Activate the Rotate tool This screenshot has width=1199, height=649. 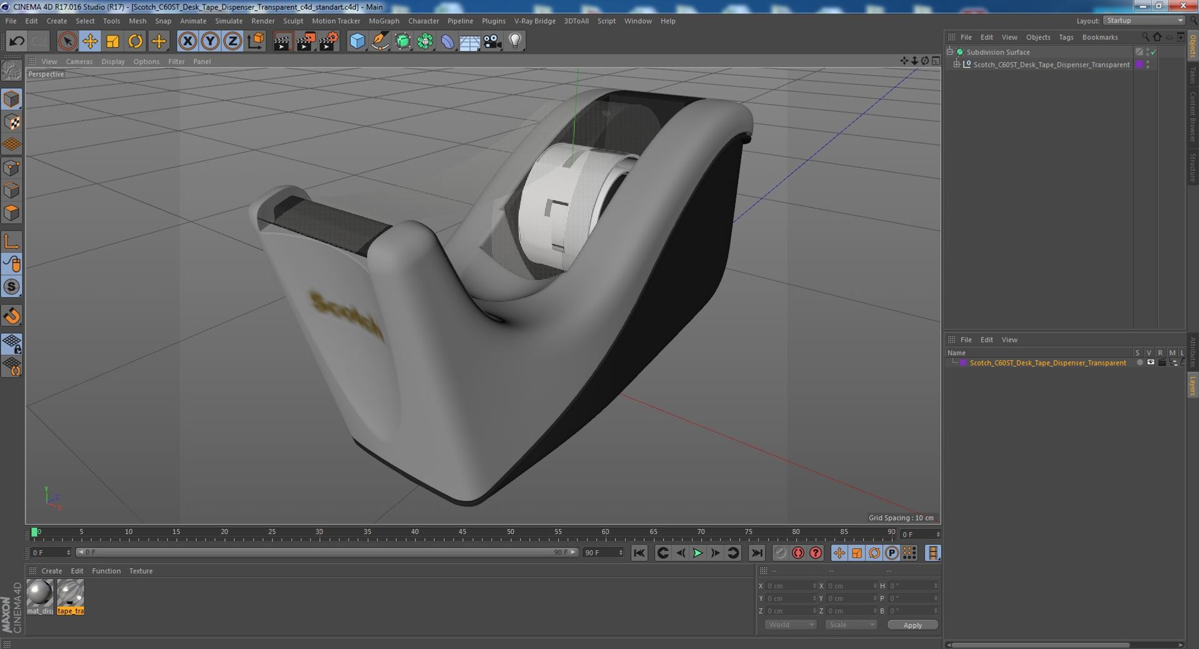(x=135, y=41)
